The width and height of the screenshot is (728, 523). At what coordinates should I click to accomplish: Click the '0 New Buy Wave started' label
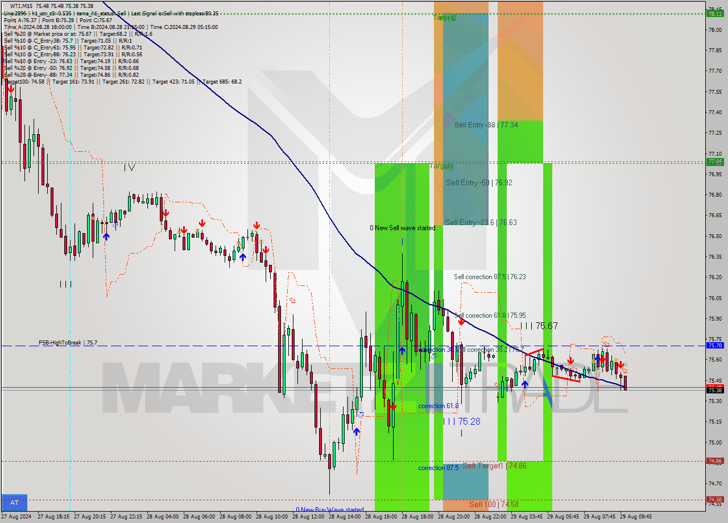tap(329, 510)
